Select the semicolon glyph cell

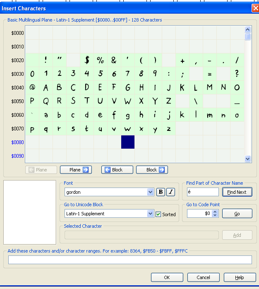point(182,74)
